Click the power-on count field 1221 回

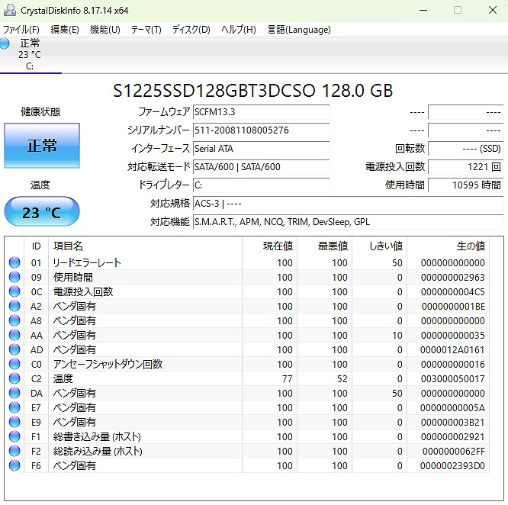(x=466, y=167)
